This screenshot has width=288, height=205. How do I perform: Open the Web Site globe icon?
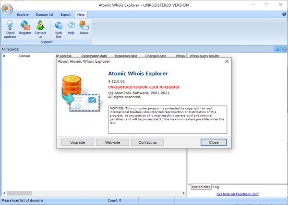click(x=59, y=25)
